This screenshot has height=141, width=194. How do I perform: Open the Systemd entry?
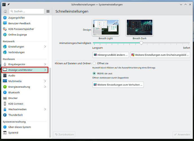[25, 133]
